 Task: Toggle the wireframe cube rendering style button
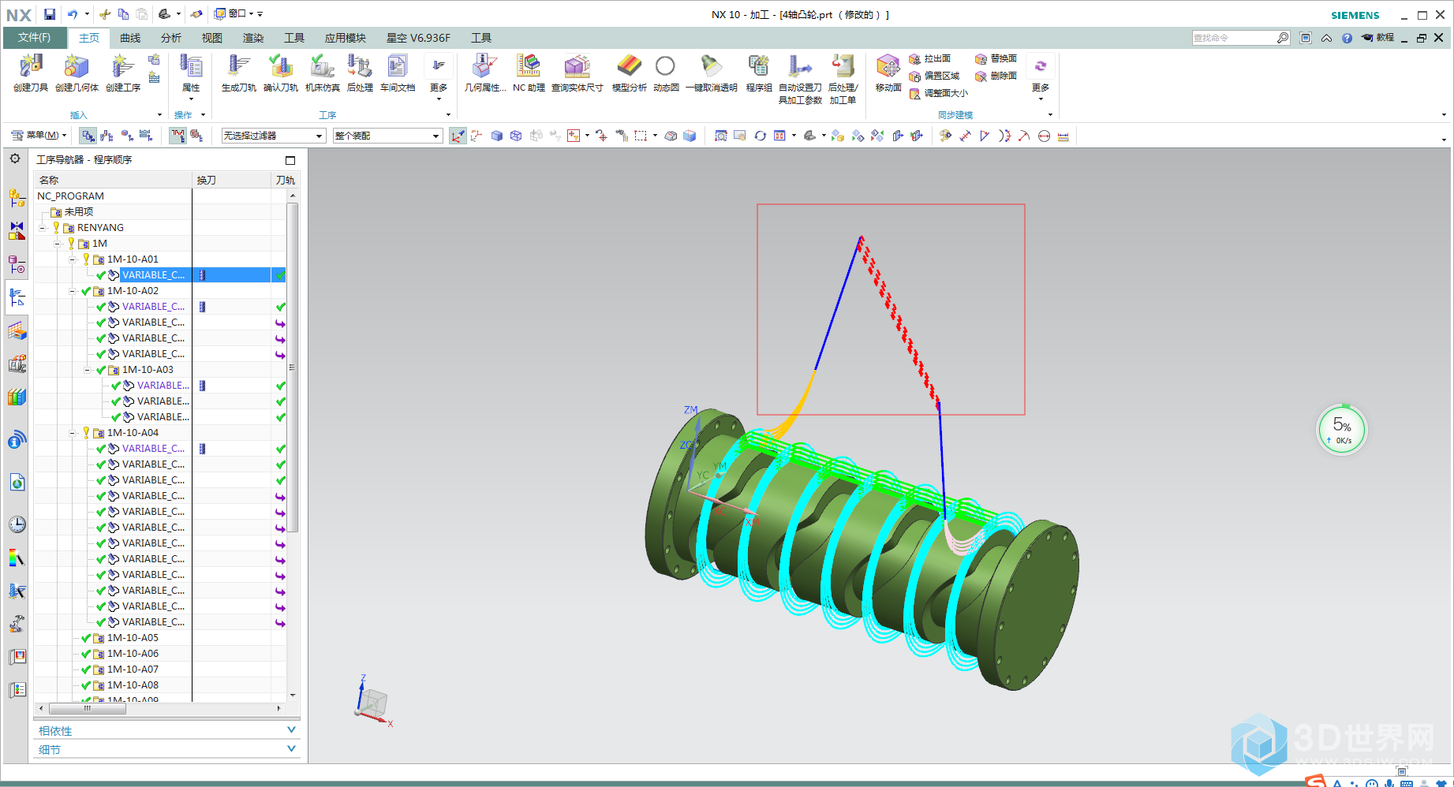point(516,136)
